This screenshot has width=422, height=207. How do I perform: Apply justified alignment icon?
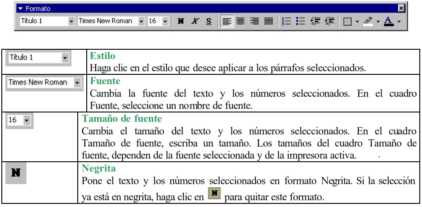click(268, 22)
